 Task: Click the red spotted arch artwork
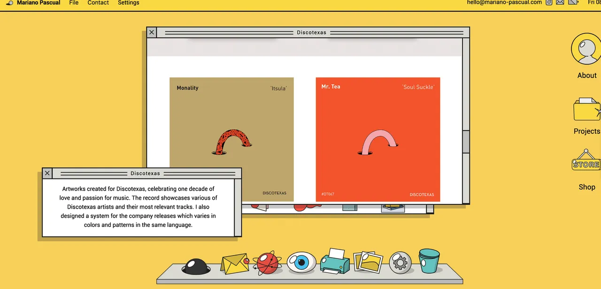pyautogui.click(x=232, y=141)
